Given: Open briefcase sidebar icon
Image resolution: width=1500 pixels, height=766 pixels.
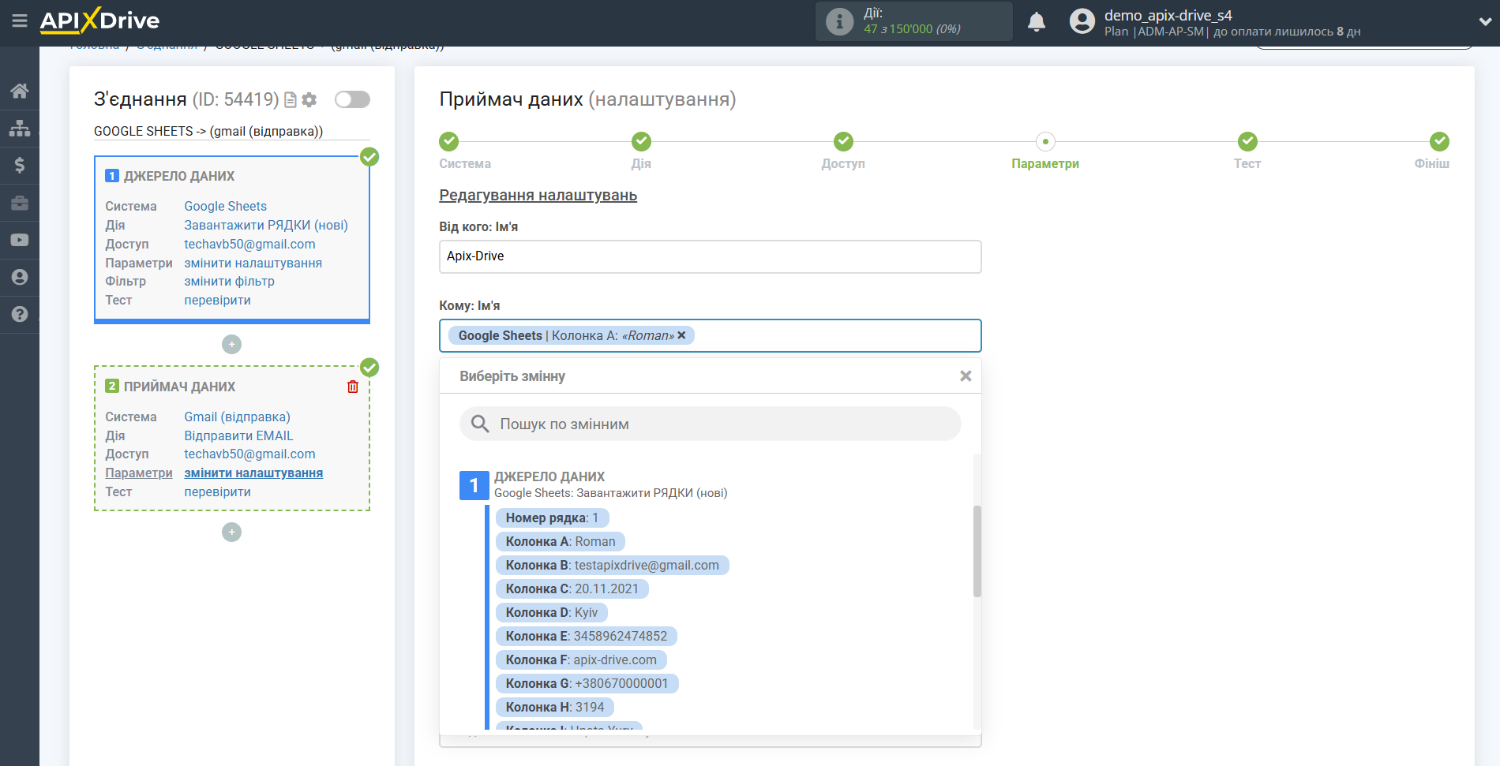Looking at the screenshot, I should pos(20,203).
